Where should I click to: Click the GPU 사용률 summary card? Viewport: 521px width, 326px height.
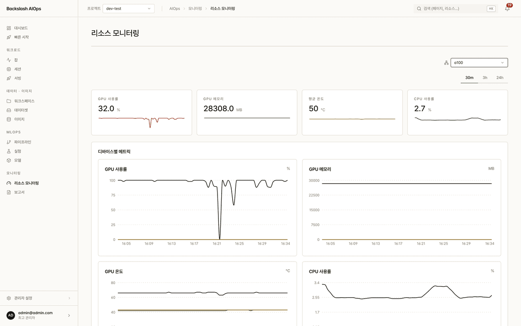coord(142,112)
